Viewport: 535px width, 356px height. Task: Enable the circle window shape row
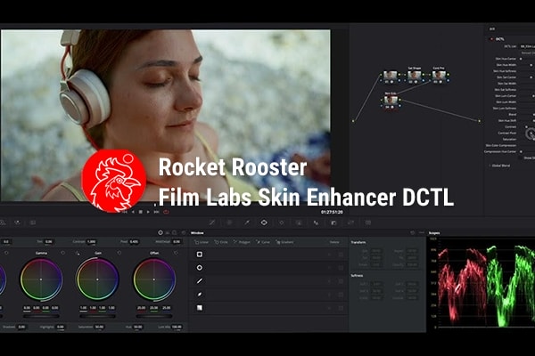pos(200,268)
